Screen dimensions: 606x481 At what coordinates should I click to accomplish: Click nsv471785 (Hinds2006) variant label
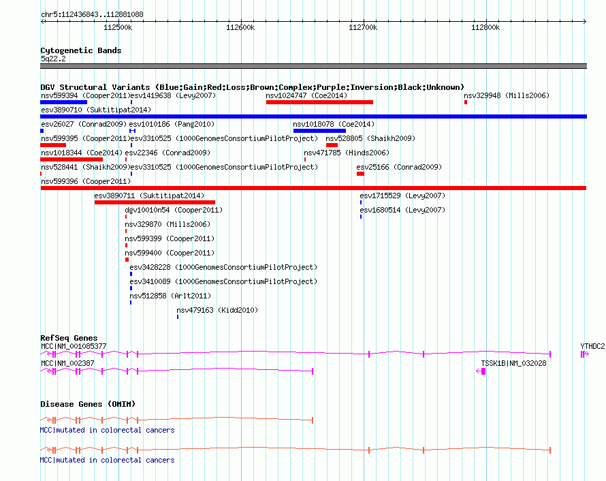tap(347, 153)
